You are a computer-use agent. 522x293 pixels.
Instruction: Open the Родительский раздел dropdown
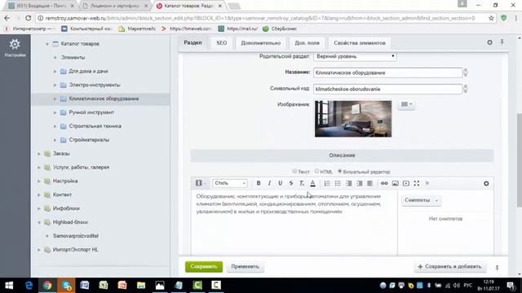coord(355,56)
